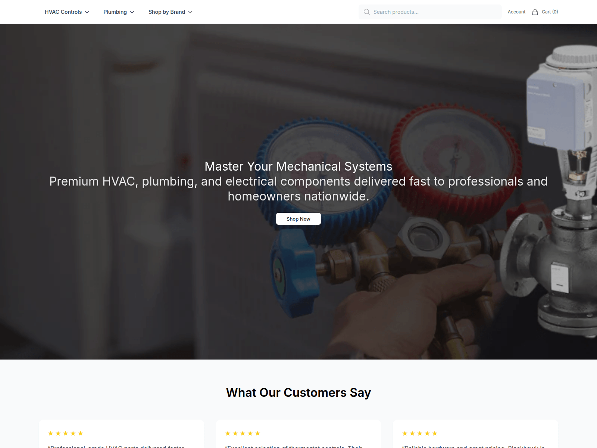Click first star of third review card

[x=405, y=433]
